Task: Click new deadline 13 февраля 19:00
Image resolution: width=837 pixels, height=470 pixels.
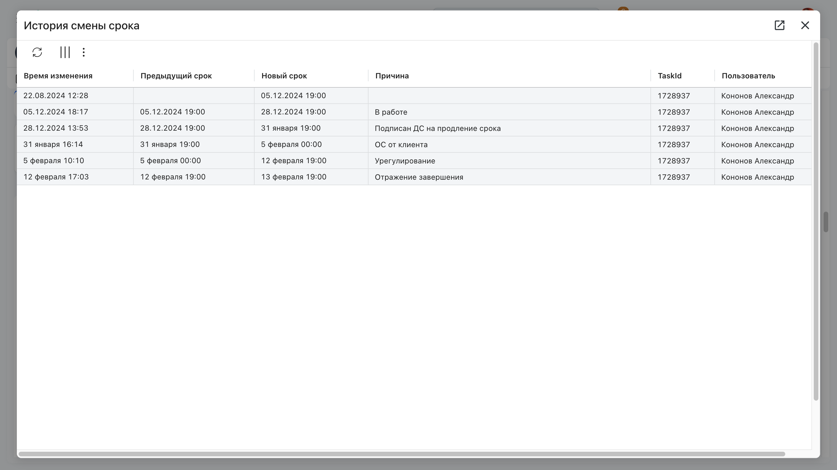Action: pyautogui.click(x=294, y=177)
